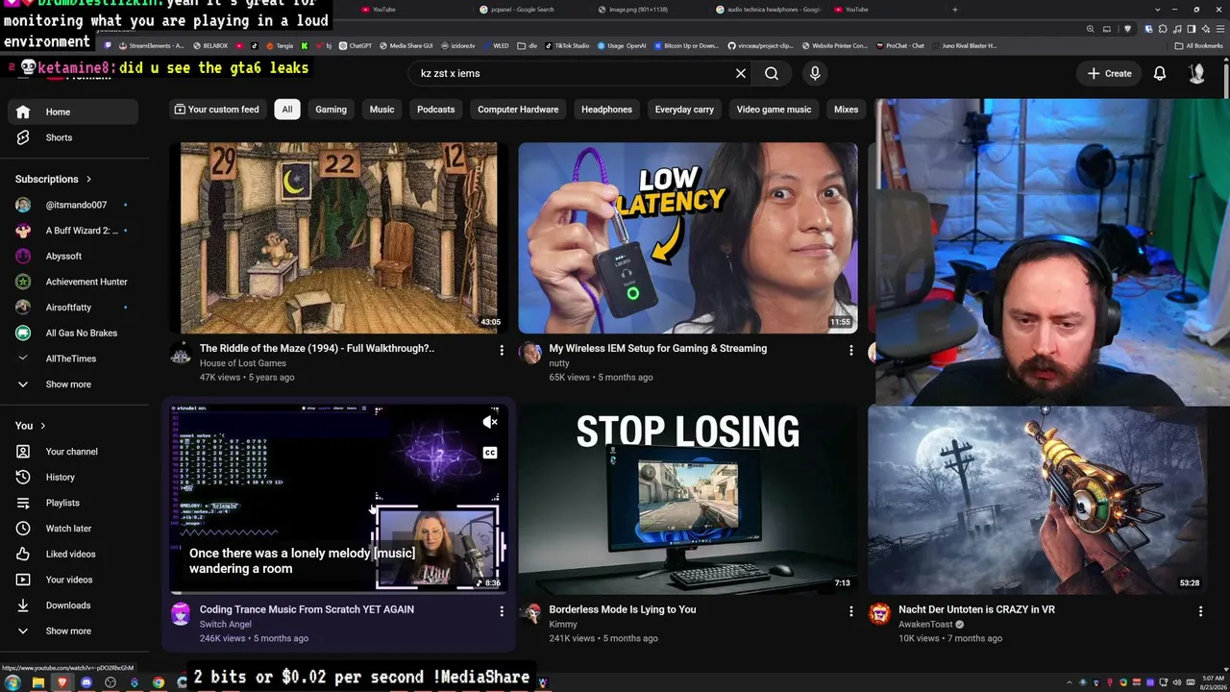Image resolution: width=1230 pixels, height=692 pixels.
Task: Open the Windows Start button
Action: [12, 682]
